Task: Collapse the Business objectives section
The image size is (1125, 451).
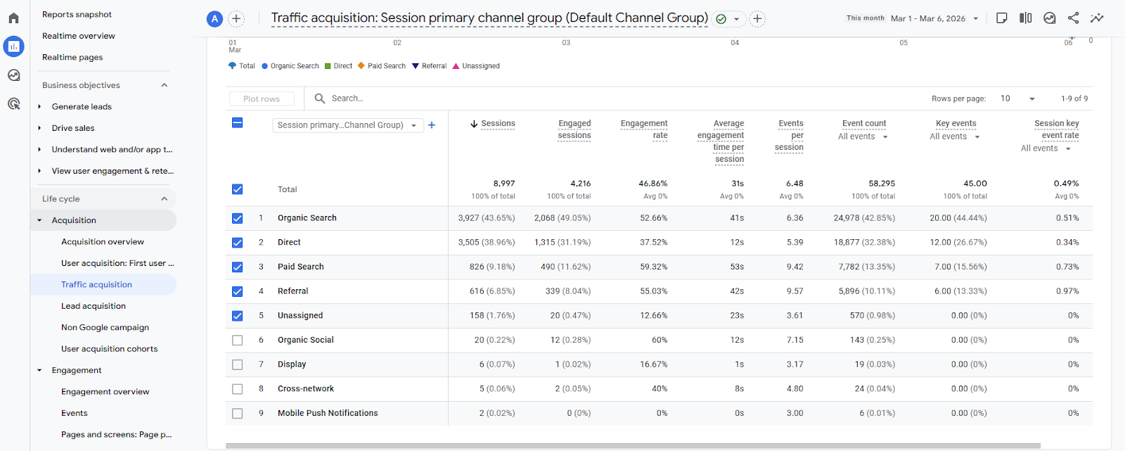Action: (x=165, y=85)
